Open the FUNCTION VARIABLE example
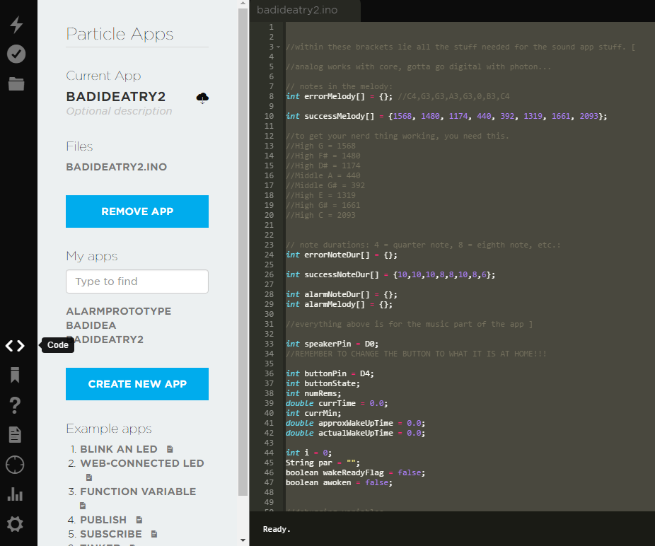The height and width of the screenshot is (546, 655). 138,492
